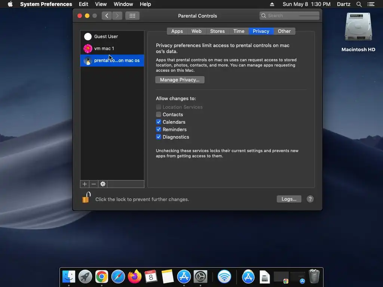Screen dimensions: 383x287
Task: Select the Privacy tab
Action: [261, 31]
